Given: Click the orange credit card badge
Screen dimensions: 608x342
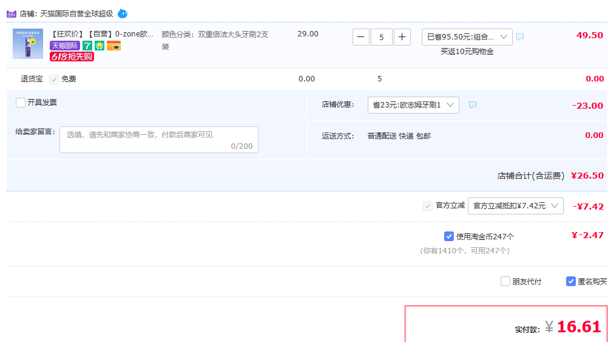Looking at the screenshot, I should coord(113,46).
